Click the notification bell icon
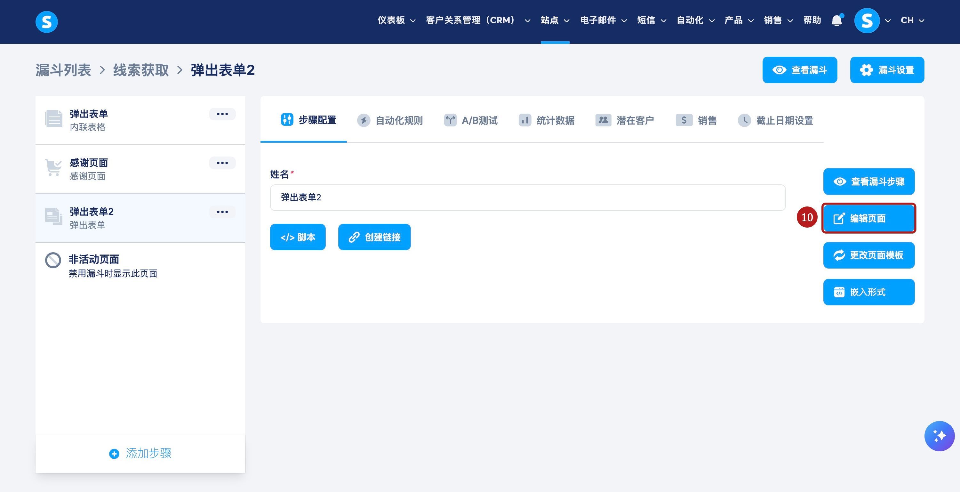The height and width of the screenshot is (492, 960). pyautogui.click(x=837, y=20)
